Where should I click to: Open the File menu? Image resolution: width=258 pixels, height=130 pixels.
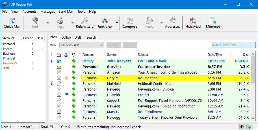(5, 12)
